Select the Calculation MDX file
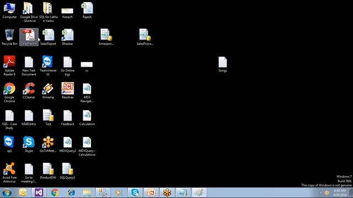The height and width of the screenshot is (198, 353). [87, 118]
